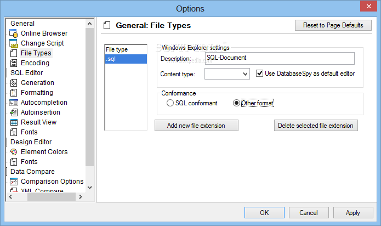Choose the Other format radio option

pyautogui.click(x=236, y=103)
